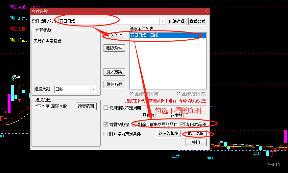Click the 无参数需要设置 text
This screenshot has width=288, height=173.
click(47, 41)
